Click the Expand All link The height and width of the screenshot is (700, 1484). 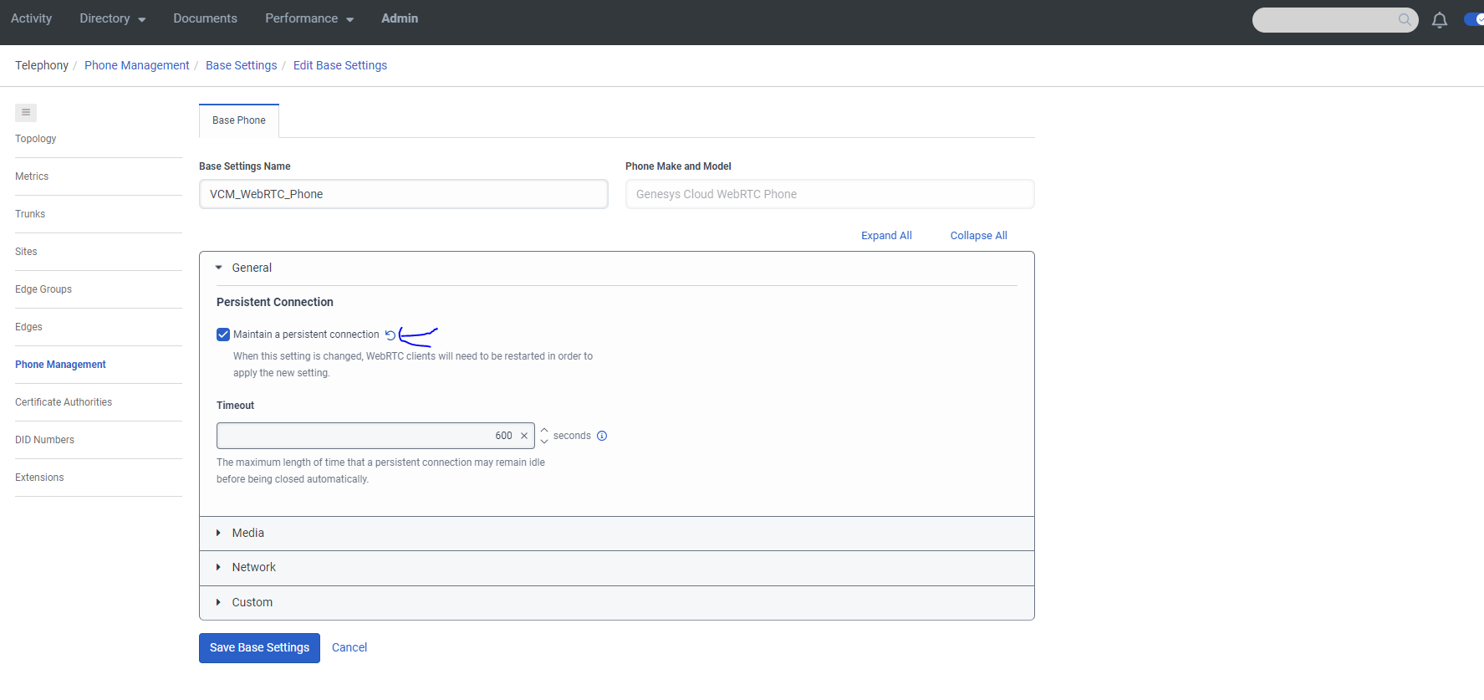(x=886, y=236)
